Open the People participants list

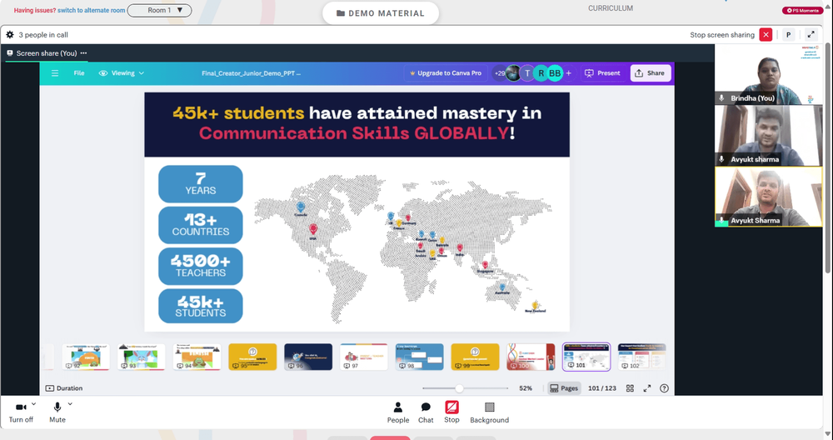[398, 412]
